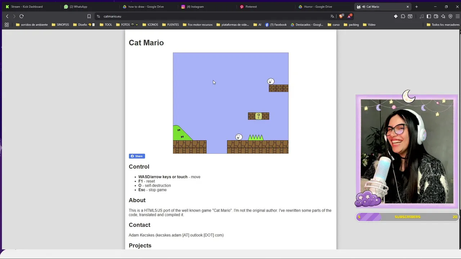Open the Brave Shields lion icon
This screenshot has width=461, height=259.
pyautogui.click(x=341, y=16)
